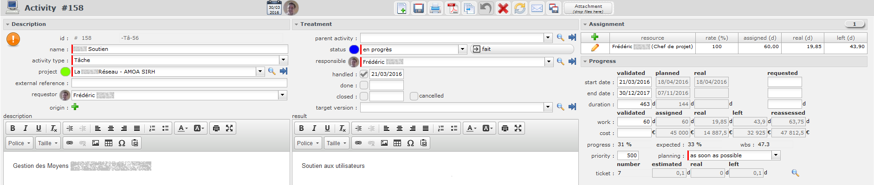Viewport: 874px width, 185px height.
Task: Collapse the Progress section
Action: (x=585, y=61)
